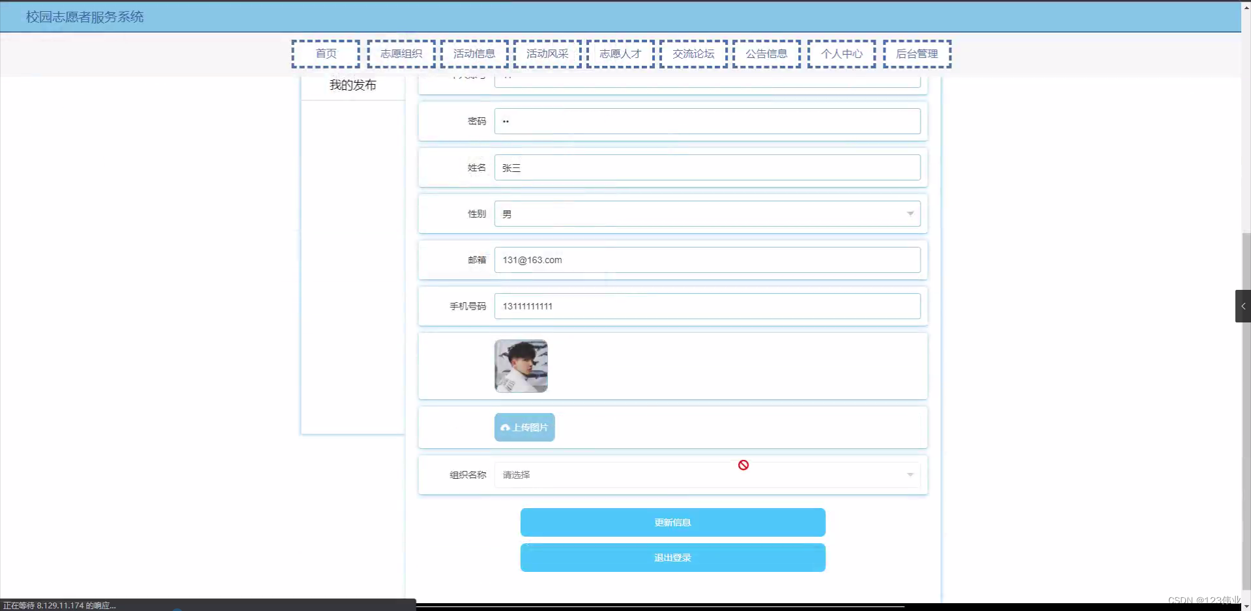This screenshot has height=611, width=1251.
Task: Open the 组织名称 selector showing 请选择
Action: 707,474
